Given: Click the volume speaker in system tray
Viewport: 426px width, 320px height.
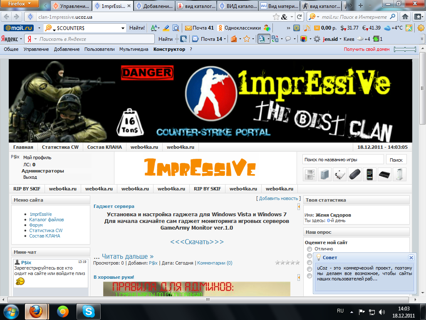Looking at the screenshot, I should point(382,312).
